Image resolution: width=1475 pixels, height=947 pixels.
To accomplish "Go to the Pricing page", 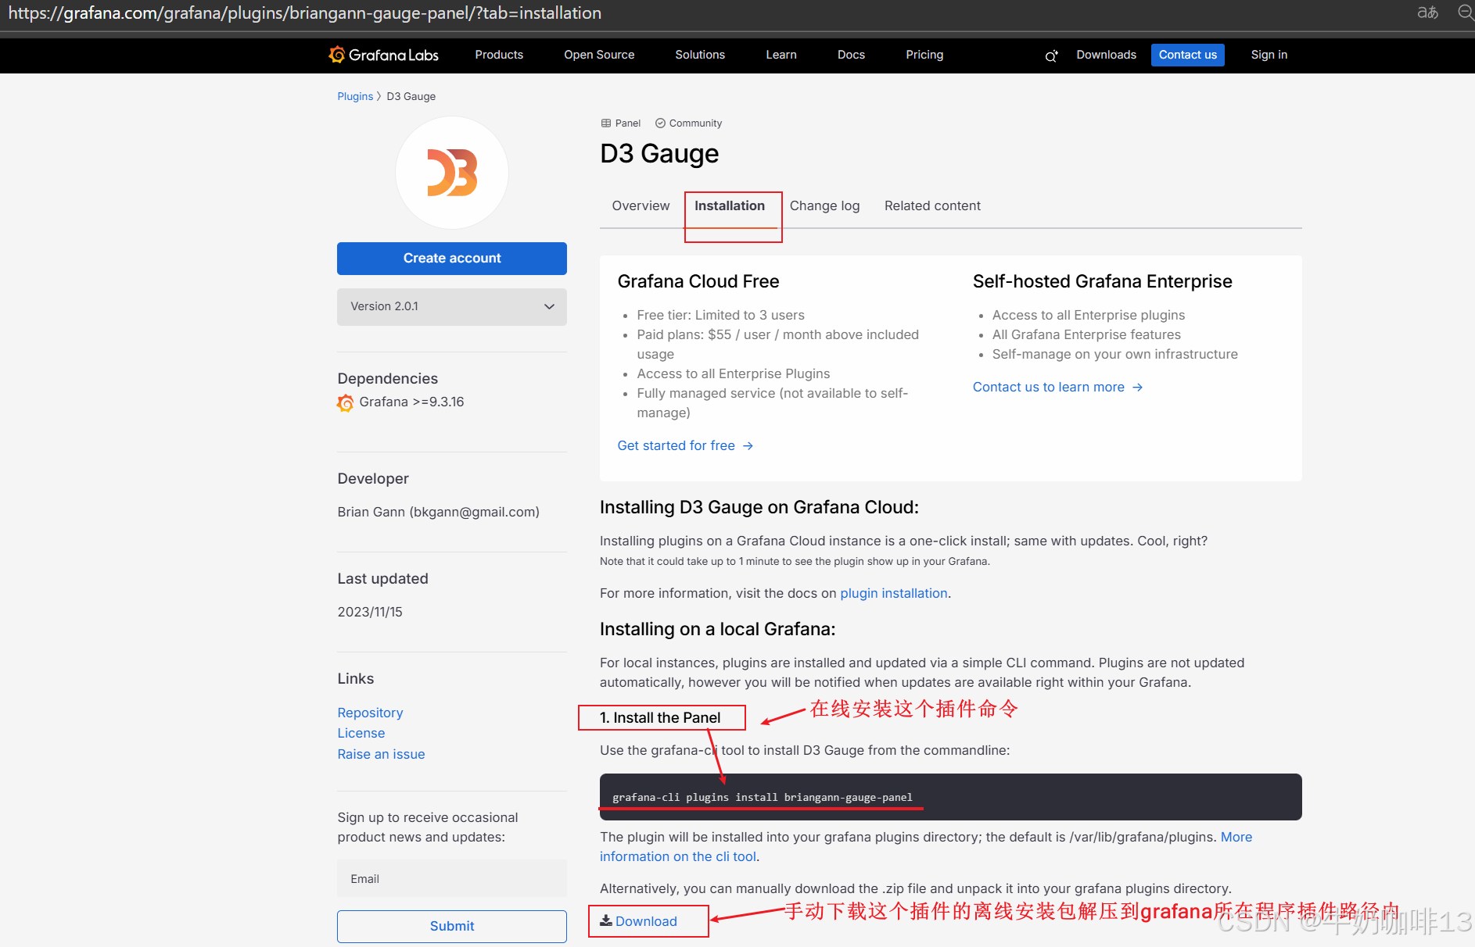I will (924, 55).
